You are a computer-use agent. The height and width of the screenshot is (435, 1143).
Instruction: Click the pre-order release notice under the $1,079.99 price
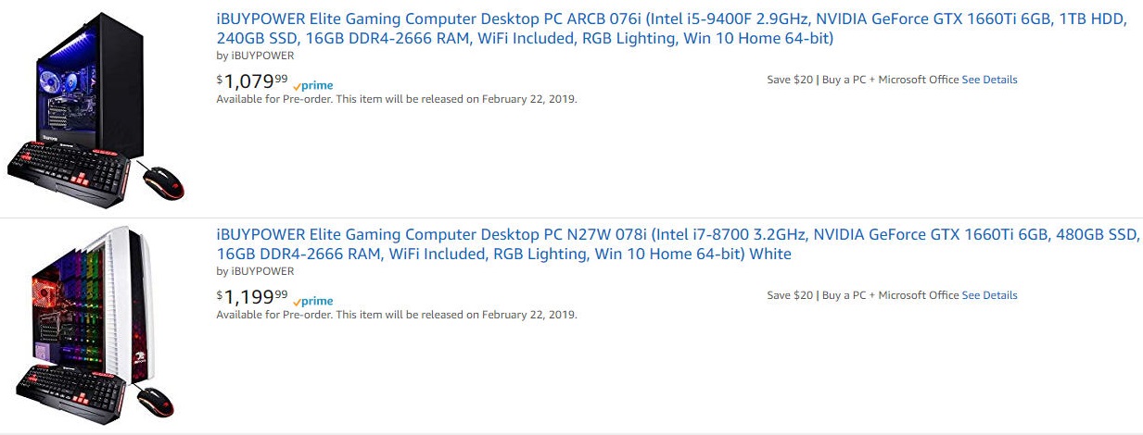tap(396, 99)
